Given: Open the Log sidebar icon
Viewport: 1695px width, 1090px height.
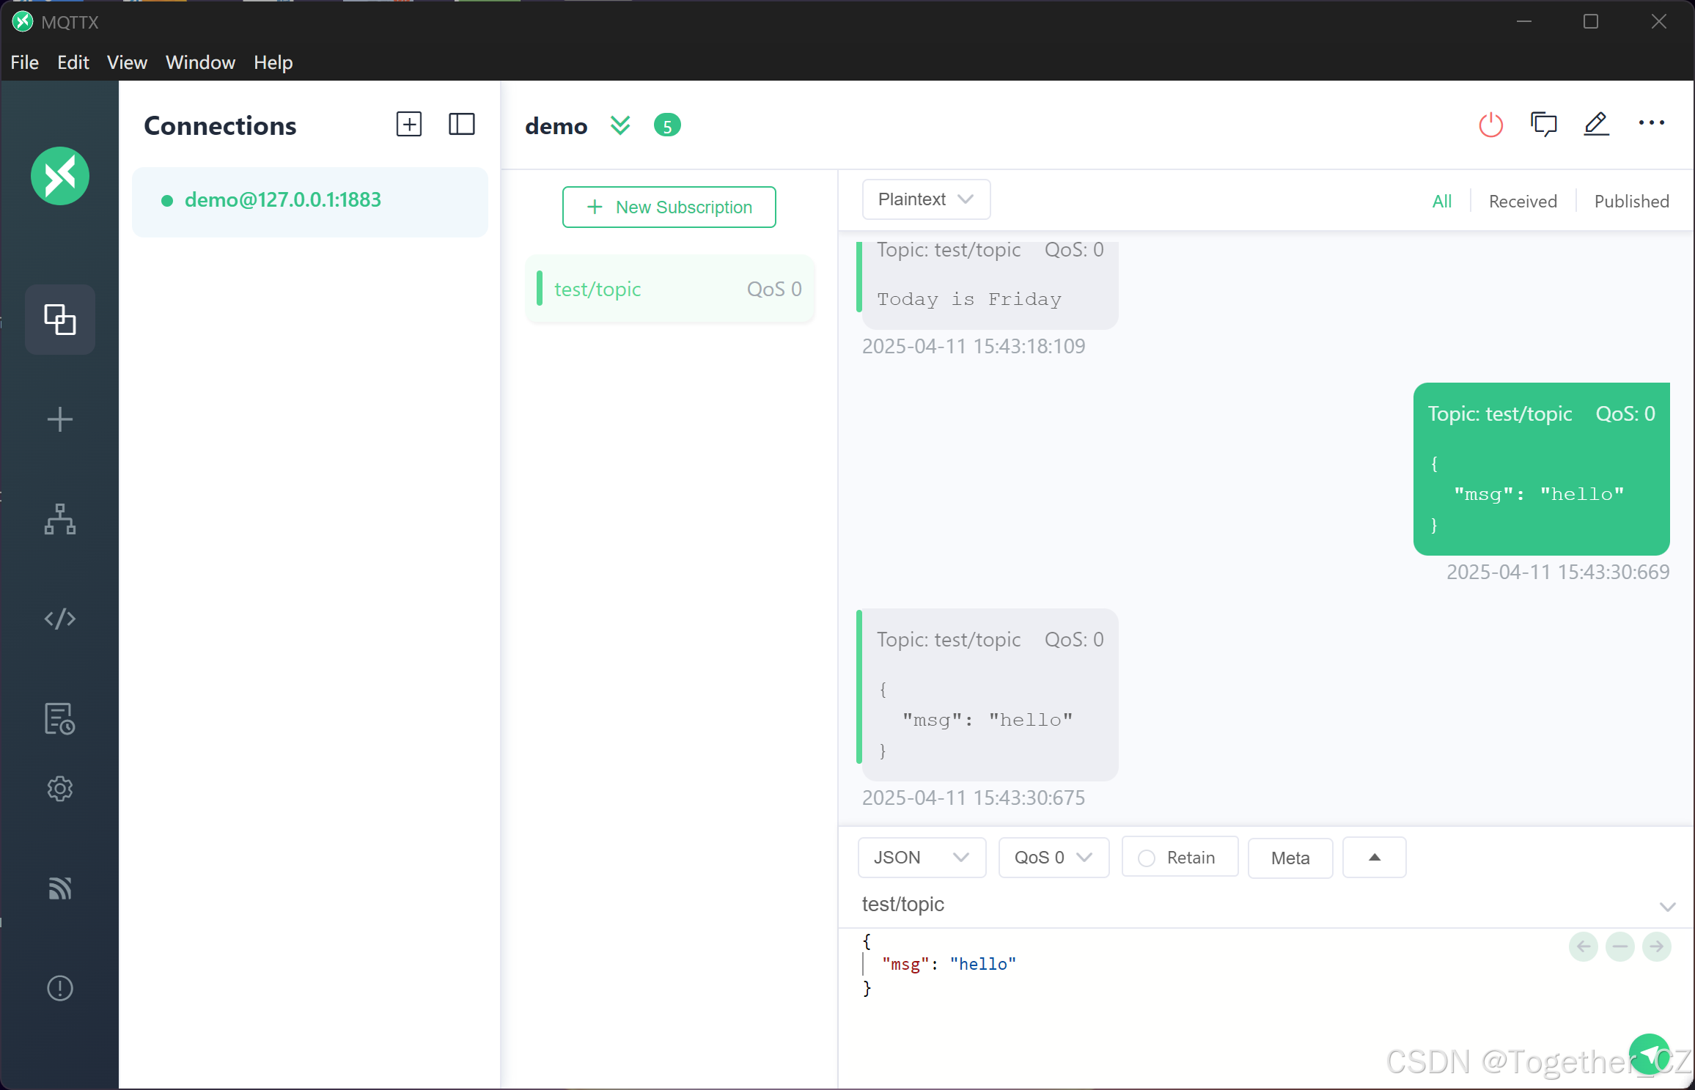Looking at the screenshot, I should pyautogui.click(x=59, y=718).
